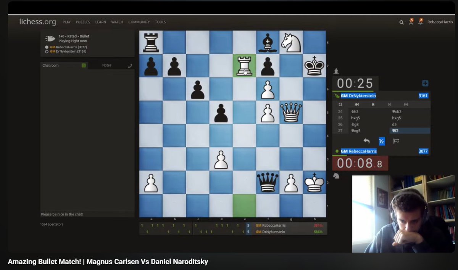458x270 pixels.
Task: Select the rook on highlighted e7 square
Action: click(245, 66)
